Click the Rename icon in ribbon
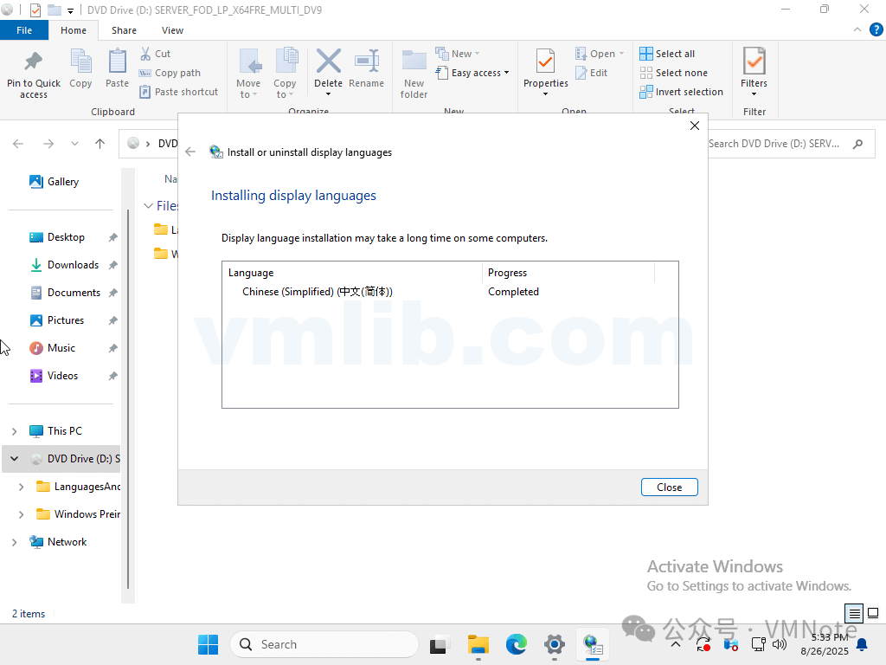This screenshot has width=886, height=665. coord(366,62)
